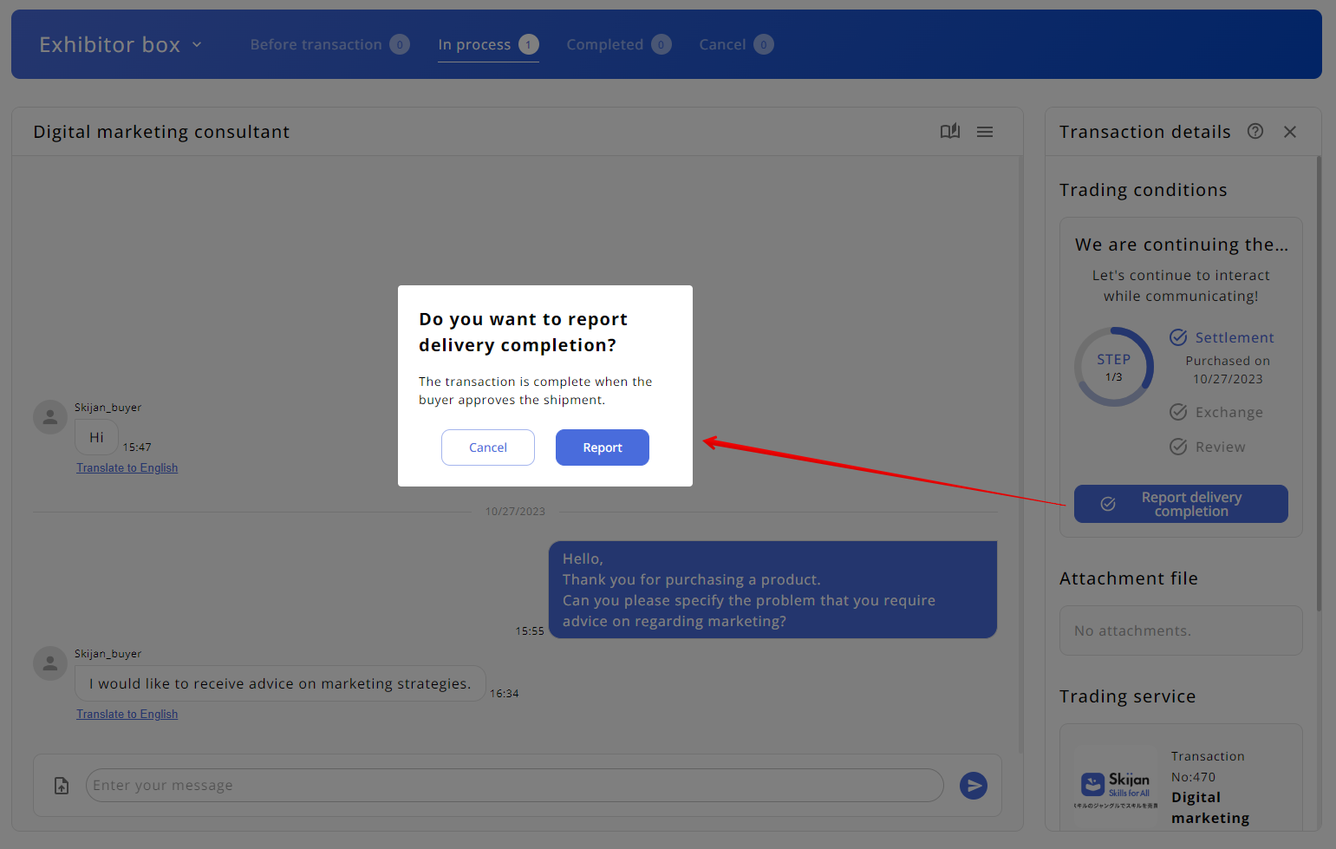This screenshot has width=1336, height=849.
Task: Click the Review check circle icon
Action: coord(1178,447)
